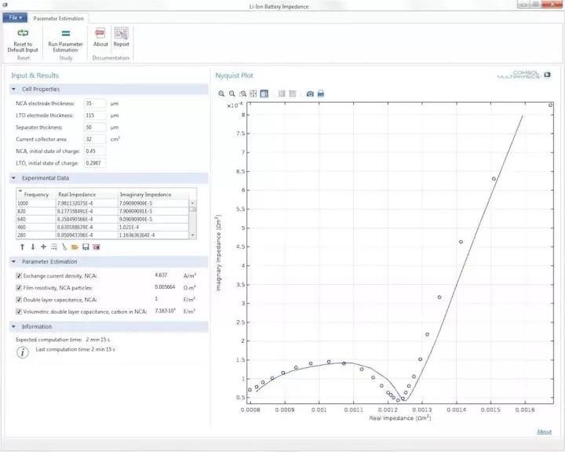Collapse the Cell Properties section
This screenshot has height=452, width=565.
point(14,89)
